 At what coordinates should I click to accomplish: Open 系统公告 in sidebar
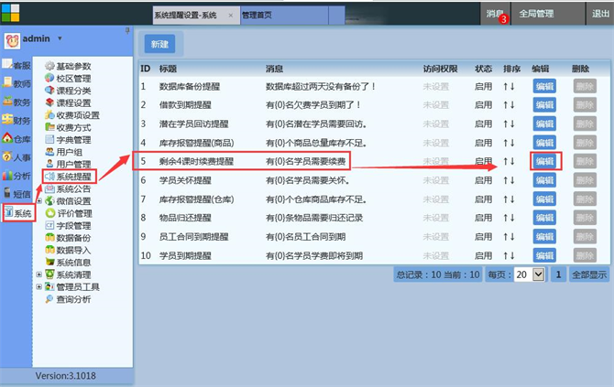(68, 188)
